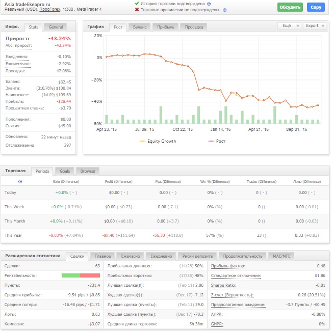Click the Pips (Difference) column header
The width and height of the screenshot is (333, 332).
click(168, 182)
